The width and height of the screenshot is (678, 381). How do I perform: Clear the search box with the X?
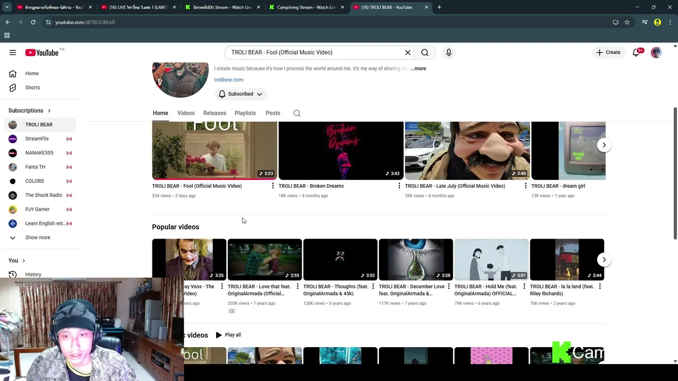tap(408, 52)
